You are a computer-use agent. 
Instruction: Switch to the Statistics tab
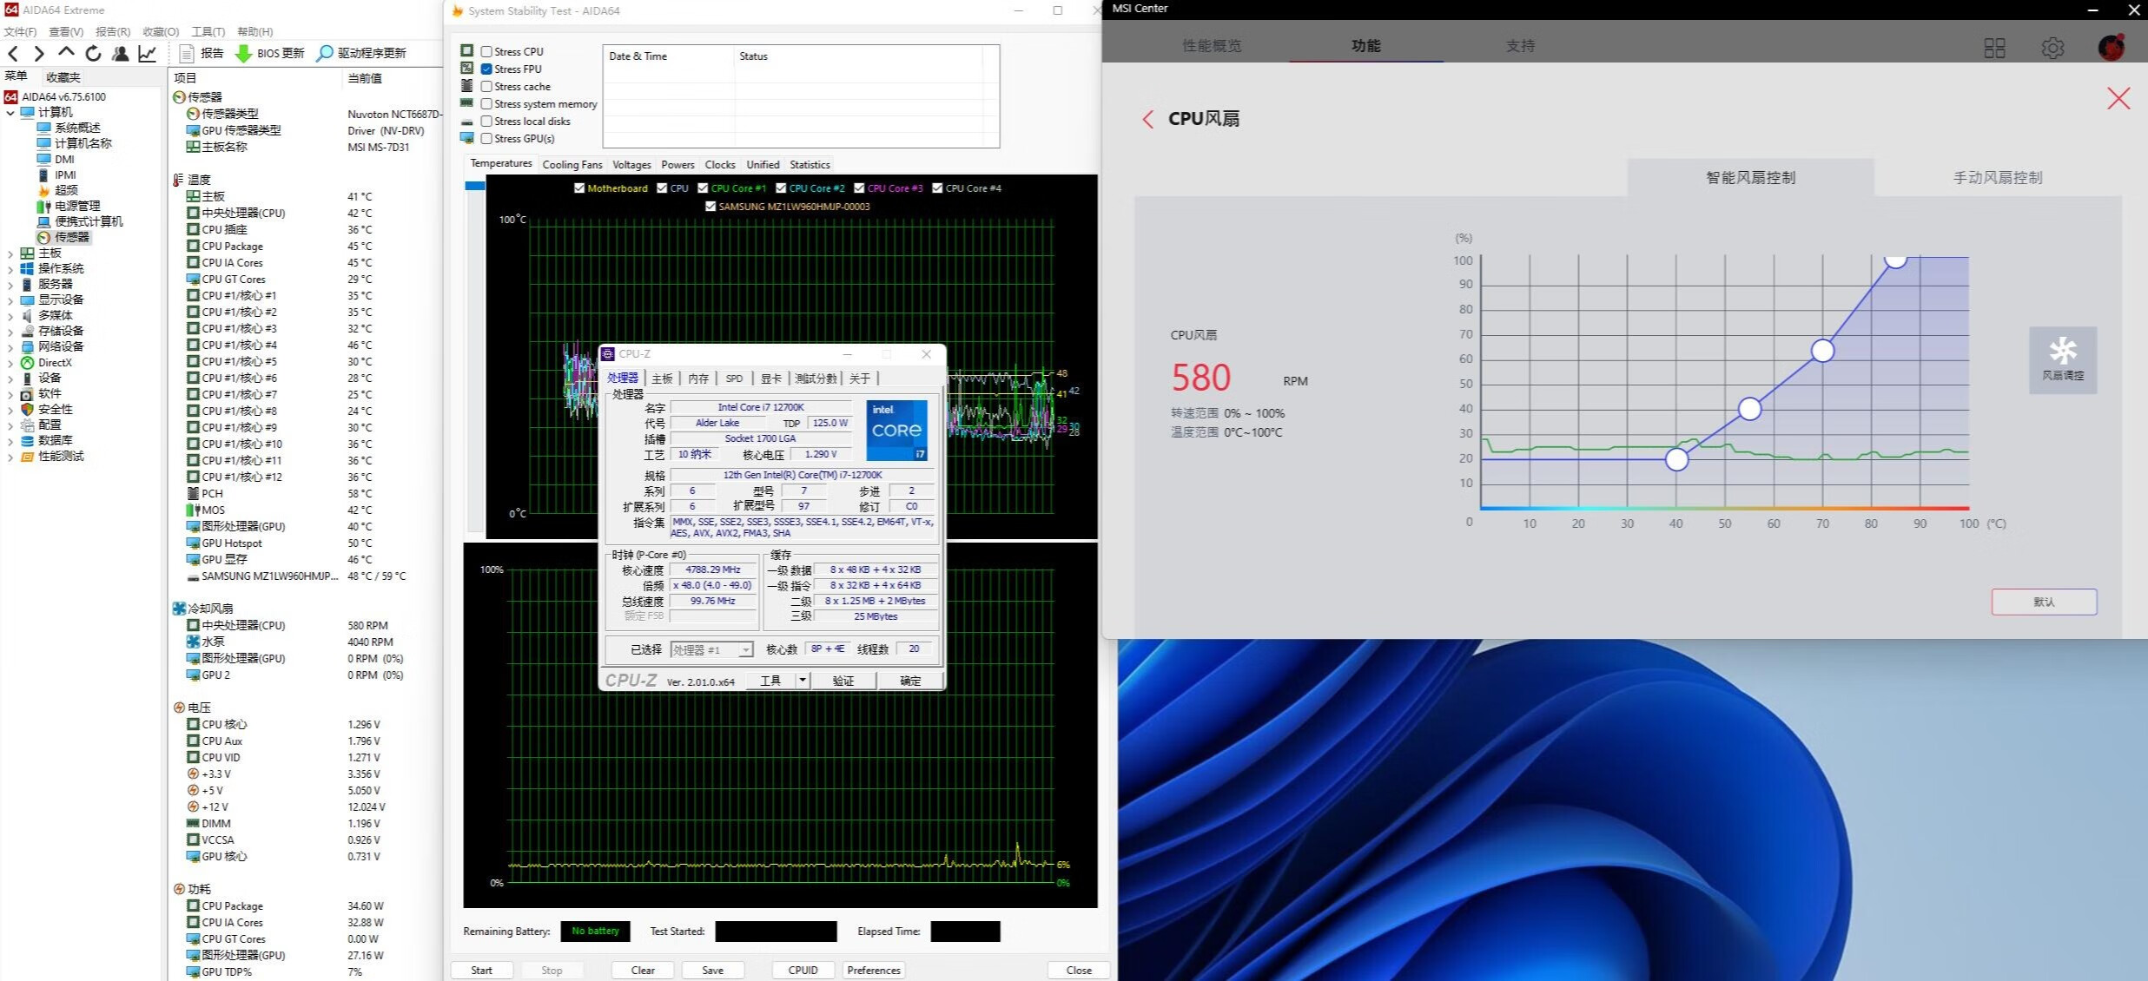point(810,165)
